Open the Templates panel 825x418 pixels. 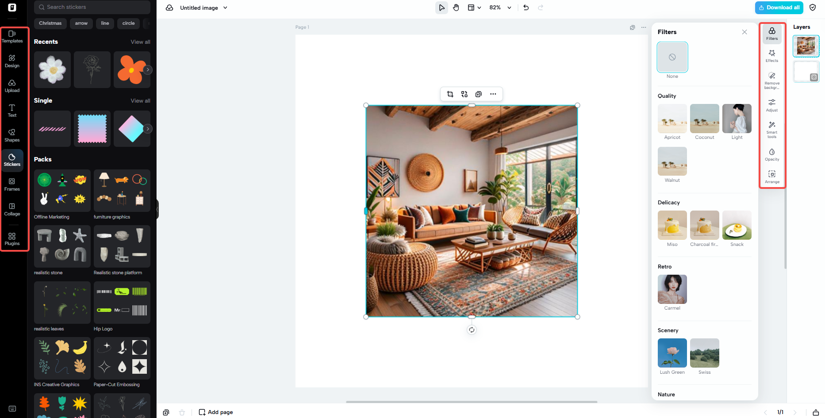[x=12, y=37]
